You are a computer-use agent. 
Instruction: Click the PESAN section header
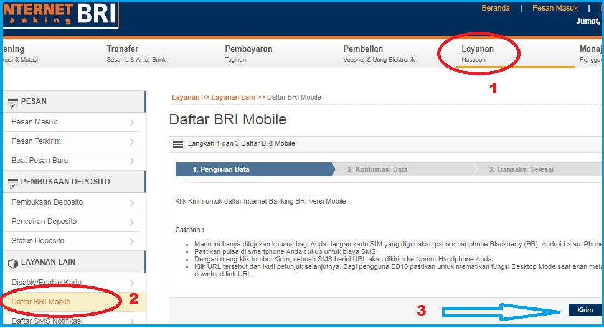pos(74,101)
